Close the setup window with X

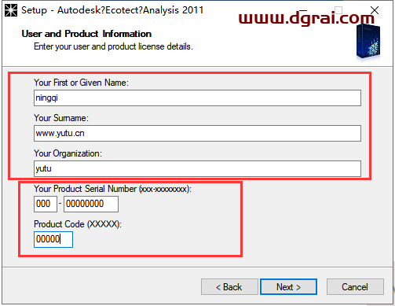tap(375, 10)
